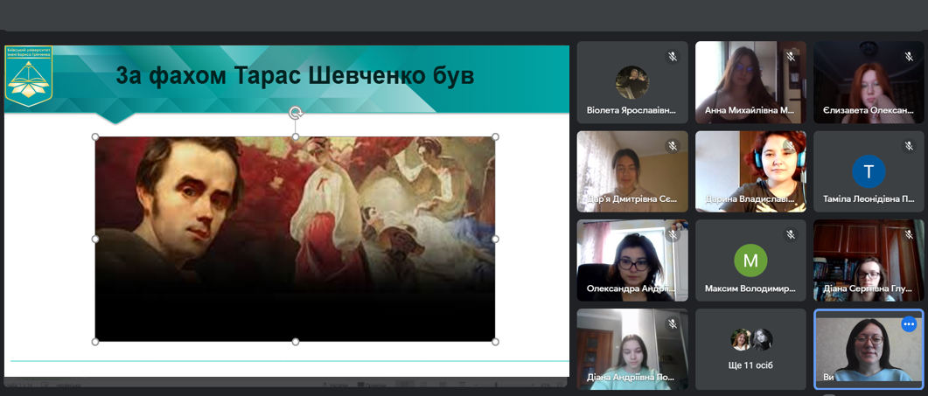Click the paired avatars above 'Ще 11 осіб'

751,340
